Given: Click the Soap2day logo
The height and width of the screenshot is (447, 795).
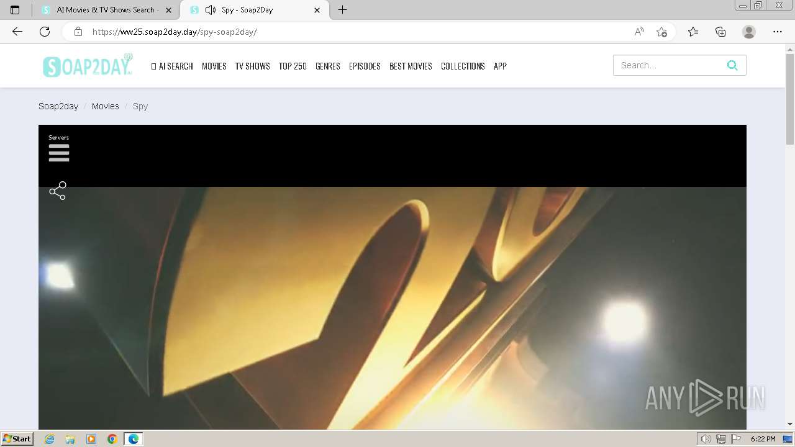Looking at the screenshot, I should [88, 66].
